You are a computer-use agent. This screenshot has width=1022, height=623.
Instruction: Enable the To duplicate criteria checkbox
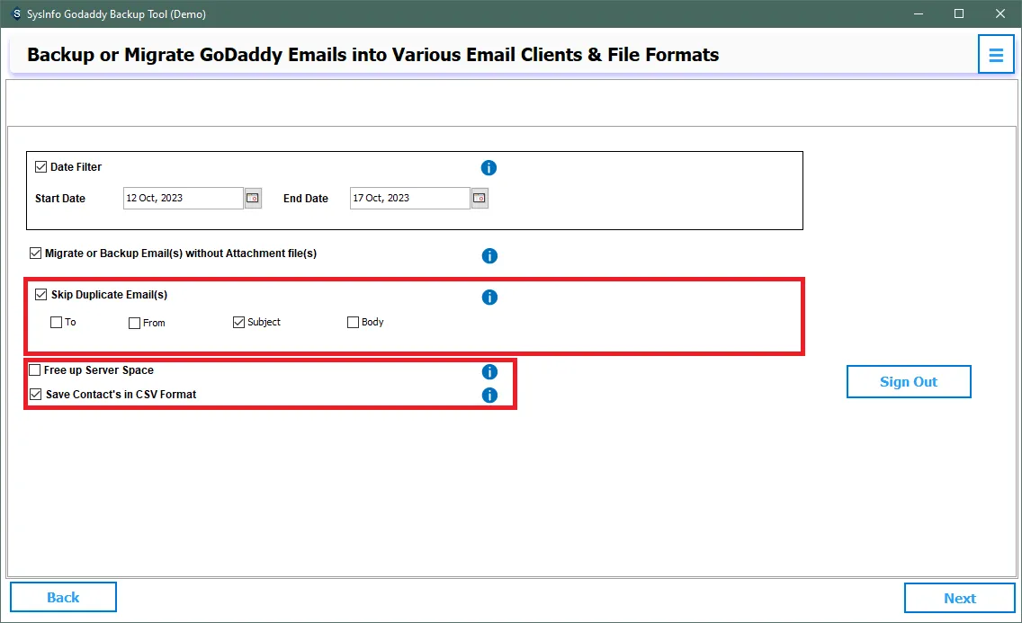tap(56, 322)
